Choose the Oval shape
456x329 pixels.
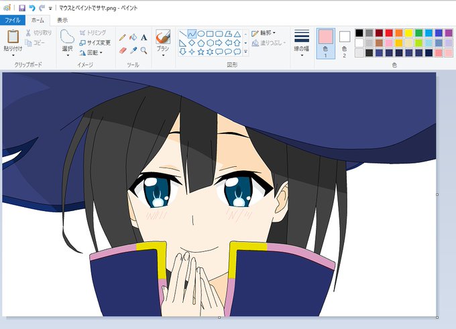(x=201, y=34)
